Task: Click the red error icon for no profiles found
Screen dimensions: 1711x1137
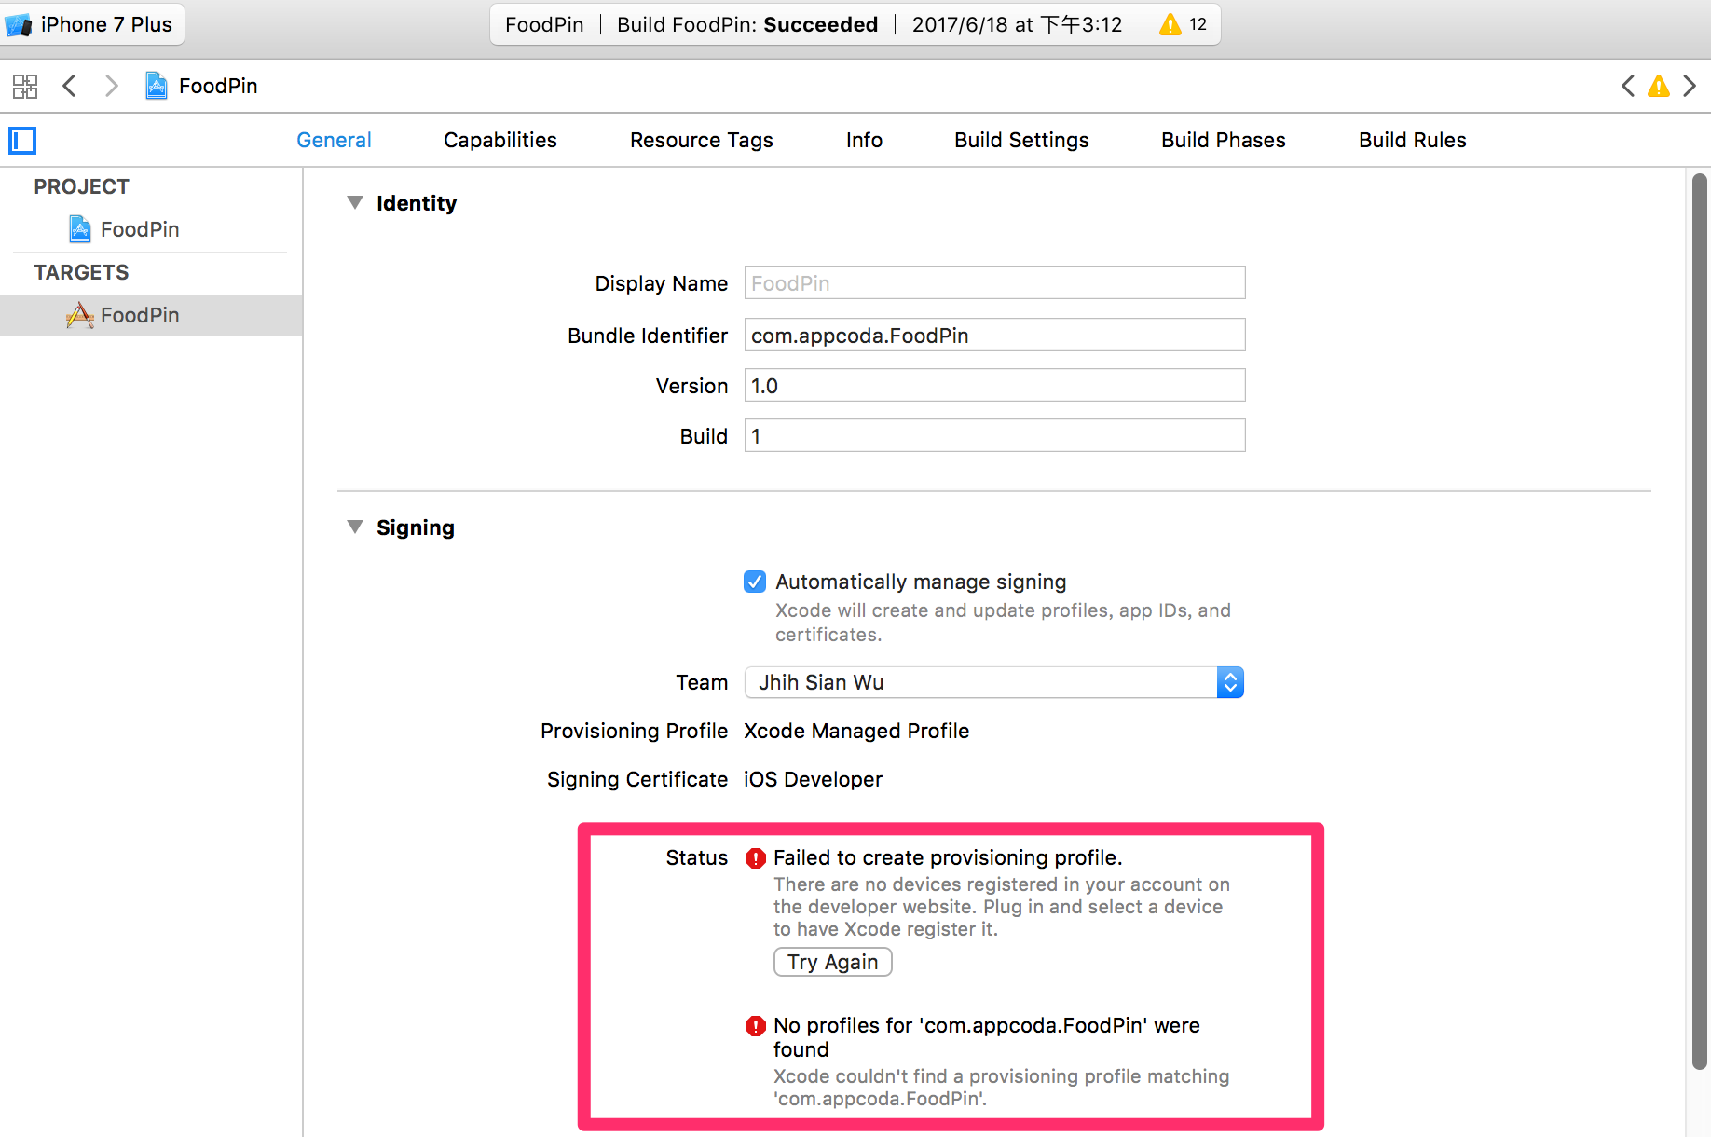Action: coord(756,1026)
